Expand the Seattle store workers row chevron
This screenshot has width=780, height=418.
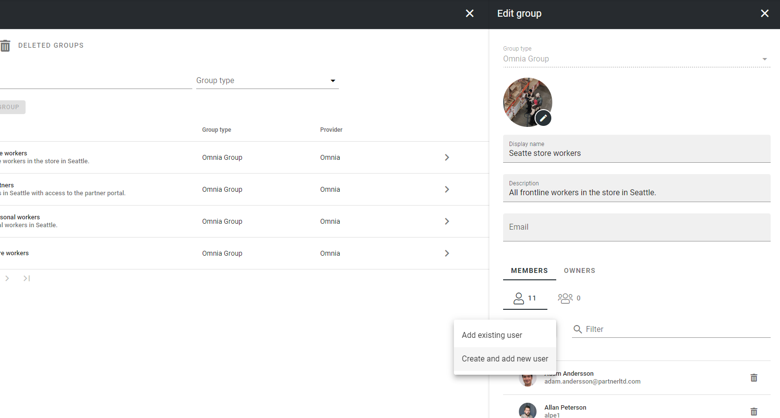[447, 157]
